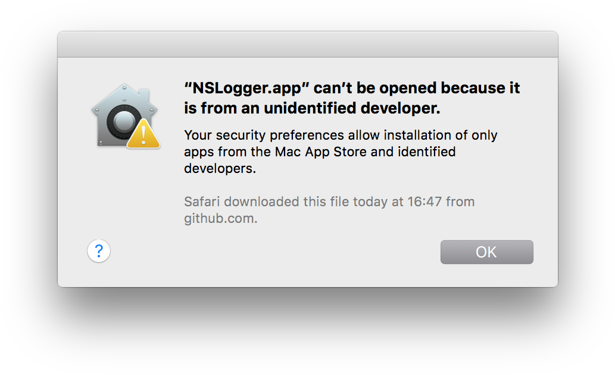
Task: Click the chimney of the Gatekeeper house icon
Action: coord(144,96)
